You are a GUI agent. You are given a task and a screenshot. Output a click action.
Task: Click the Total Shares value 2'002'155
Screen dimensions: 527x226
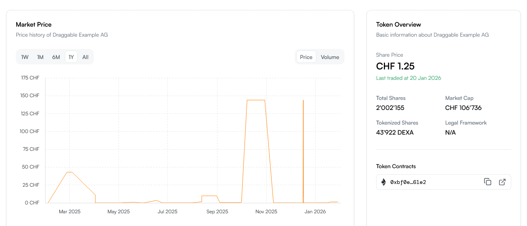(x=390, y=108)
